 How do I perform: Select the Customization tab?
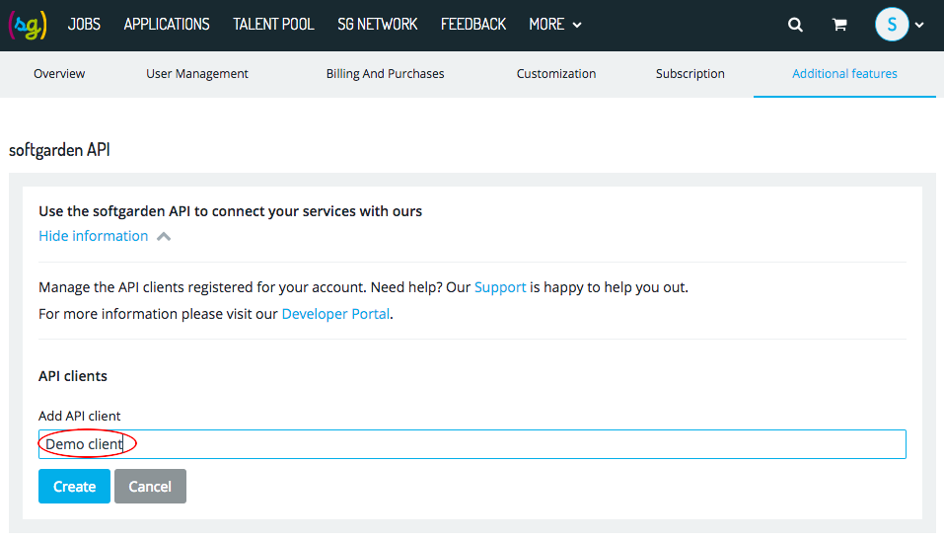click(x=556, y=73)
